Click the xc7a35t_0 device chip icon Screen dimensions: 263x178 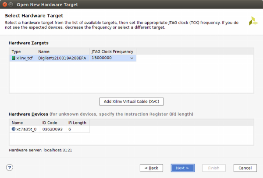14,130
